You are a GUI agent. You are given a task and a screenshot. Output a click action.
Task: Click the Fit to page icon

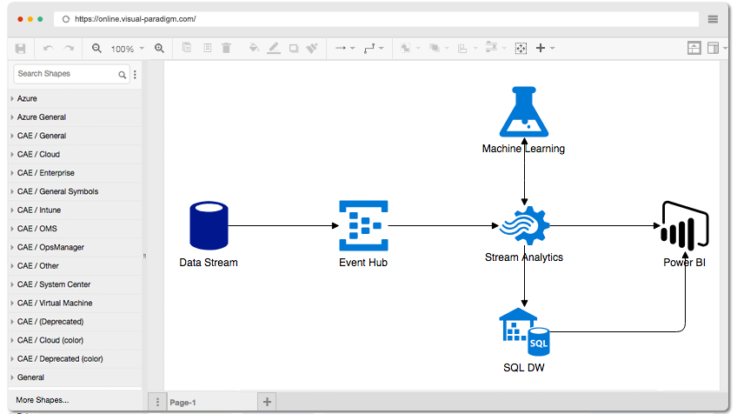pos(521,48)
